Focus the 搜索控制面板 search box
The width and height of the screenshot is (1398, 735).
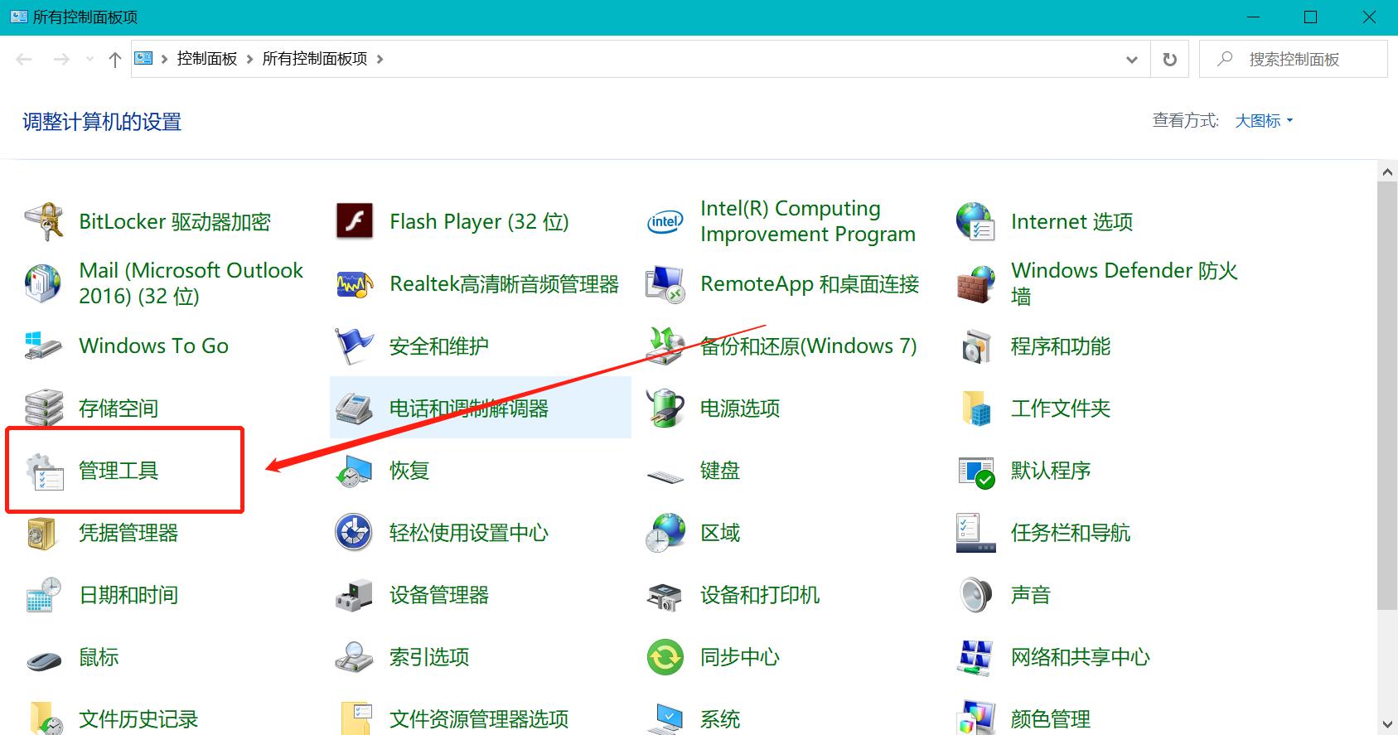(1294, 60)
